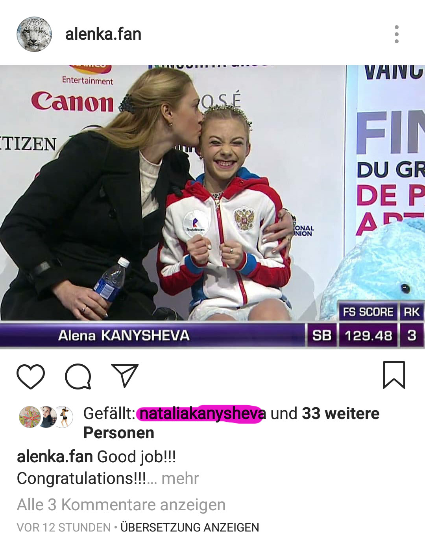Like the post with the heart icon
Viewport: 425px width, 550px height.
click(x=31, y=377)
